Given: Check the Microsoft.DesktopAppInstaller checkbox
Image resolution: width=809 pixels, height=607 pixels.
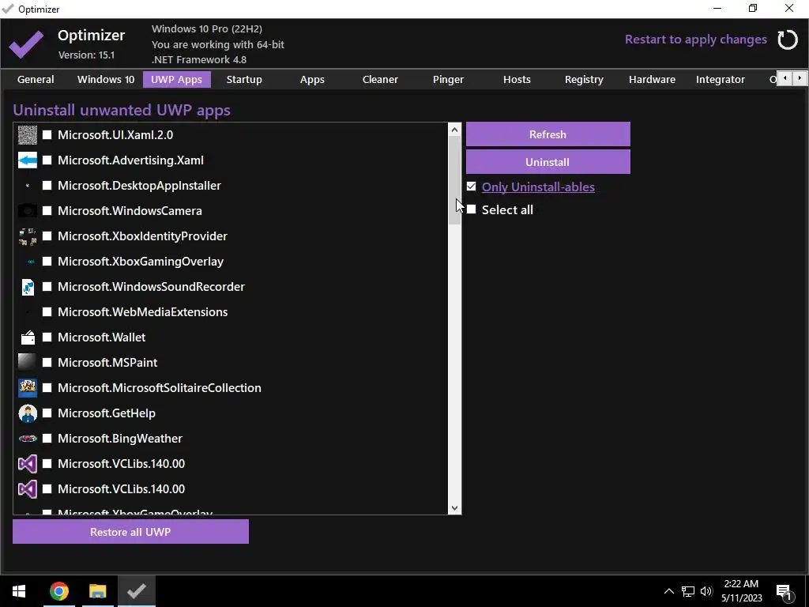Looking at the screenshot, I should tap(47, 186).
